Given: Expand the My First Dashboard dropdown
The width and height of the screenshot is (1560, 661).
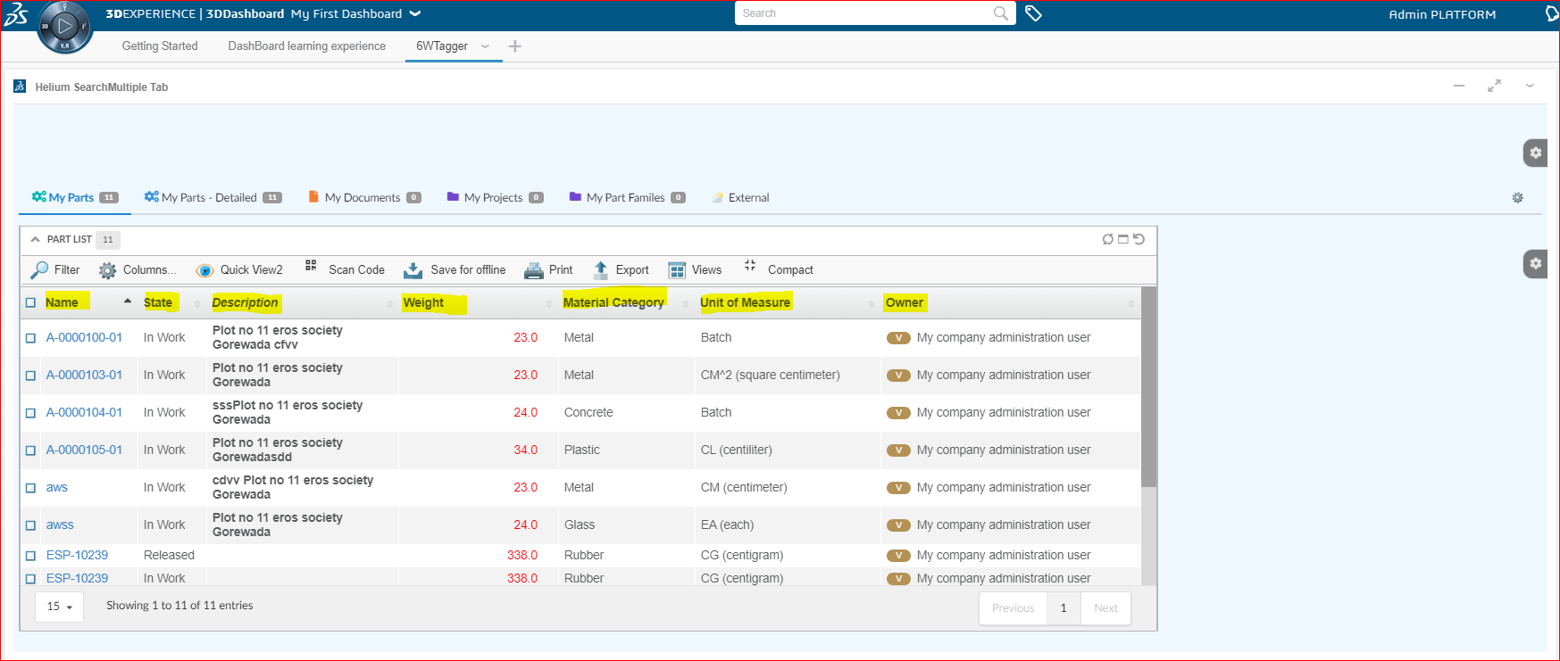Looking at the screenshot, I should 415,13.
